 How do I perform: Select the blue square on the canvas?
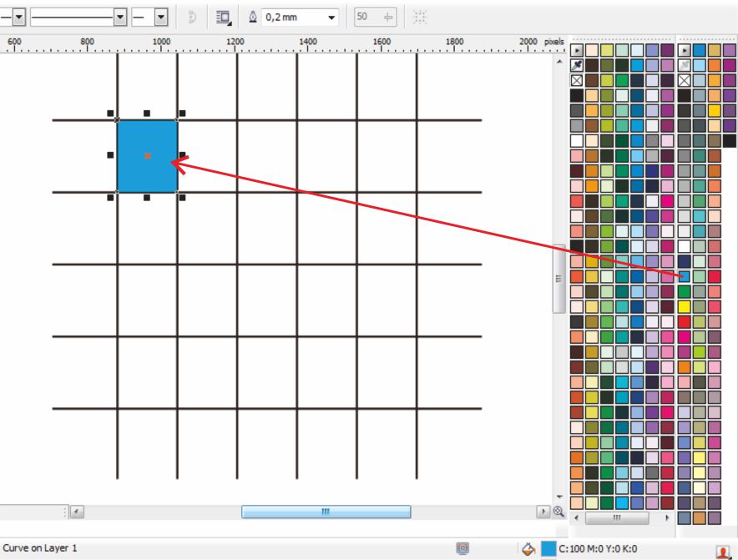point(149,157)
